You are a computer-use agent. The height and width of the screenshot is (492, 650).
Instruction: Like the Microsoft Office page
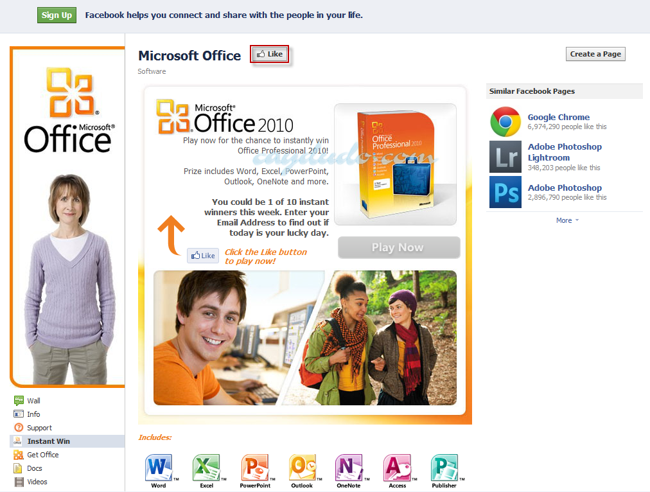pos(270,55)
